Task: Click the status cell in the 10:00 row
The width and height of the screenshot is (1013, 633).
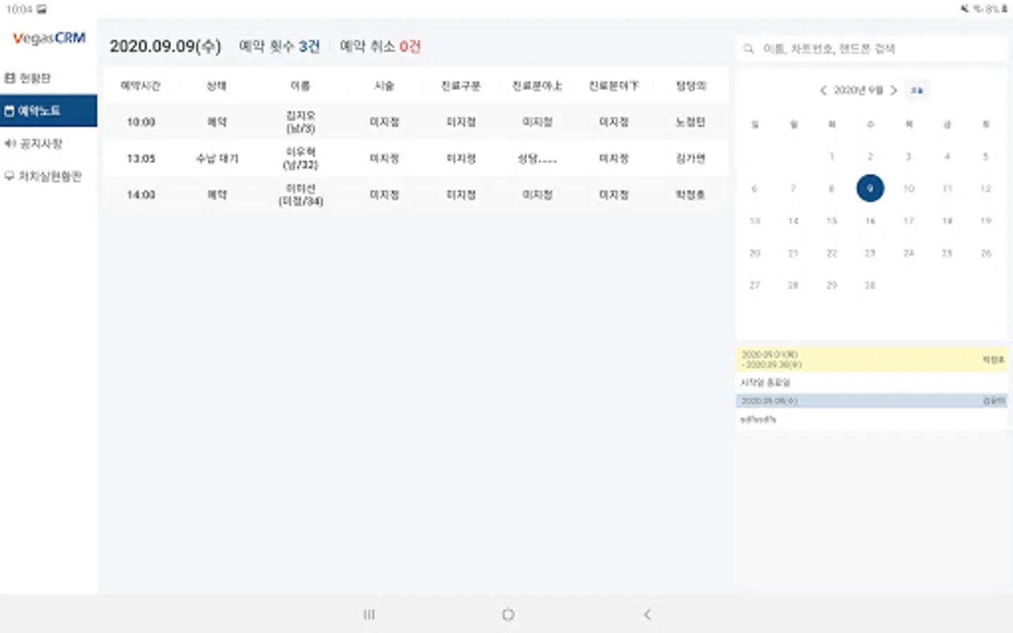Action: (x=217, y=122)
